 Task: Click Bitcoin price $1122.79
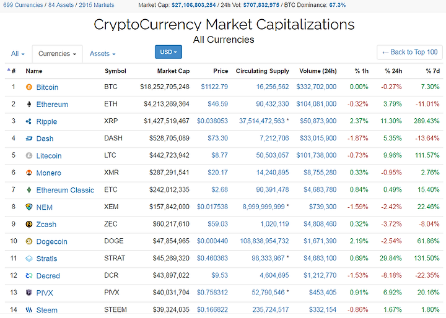(214, 87)
